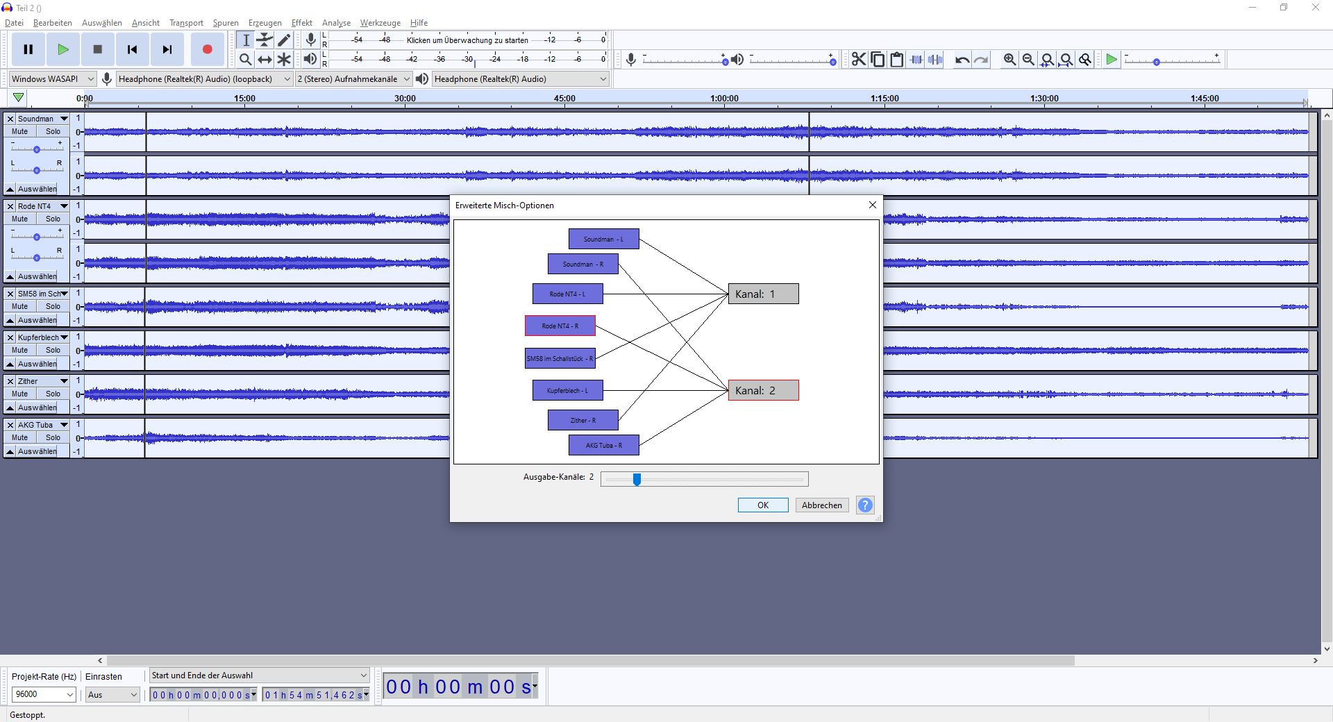The width and height of the screenshot is (1333, 722).
Task: Solo the Rode NT4 track
Action: pos(53,219)
